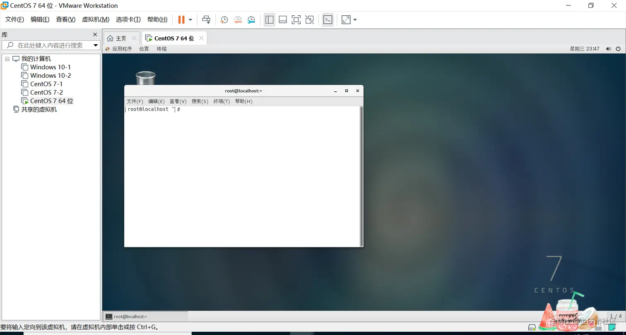The width and height of the screenshot is (626, 335).
Task: Open the terminal 文件(F) menu
Action: coord(135,101)
